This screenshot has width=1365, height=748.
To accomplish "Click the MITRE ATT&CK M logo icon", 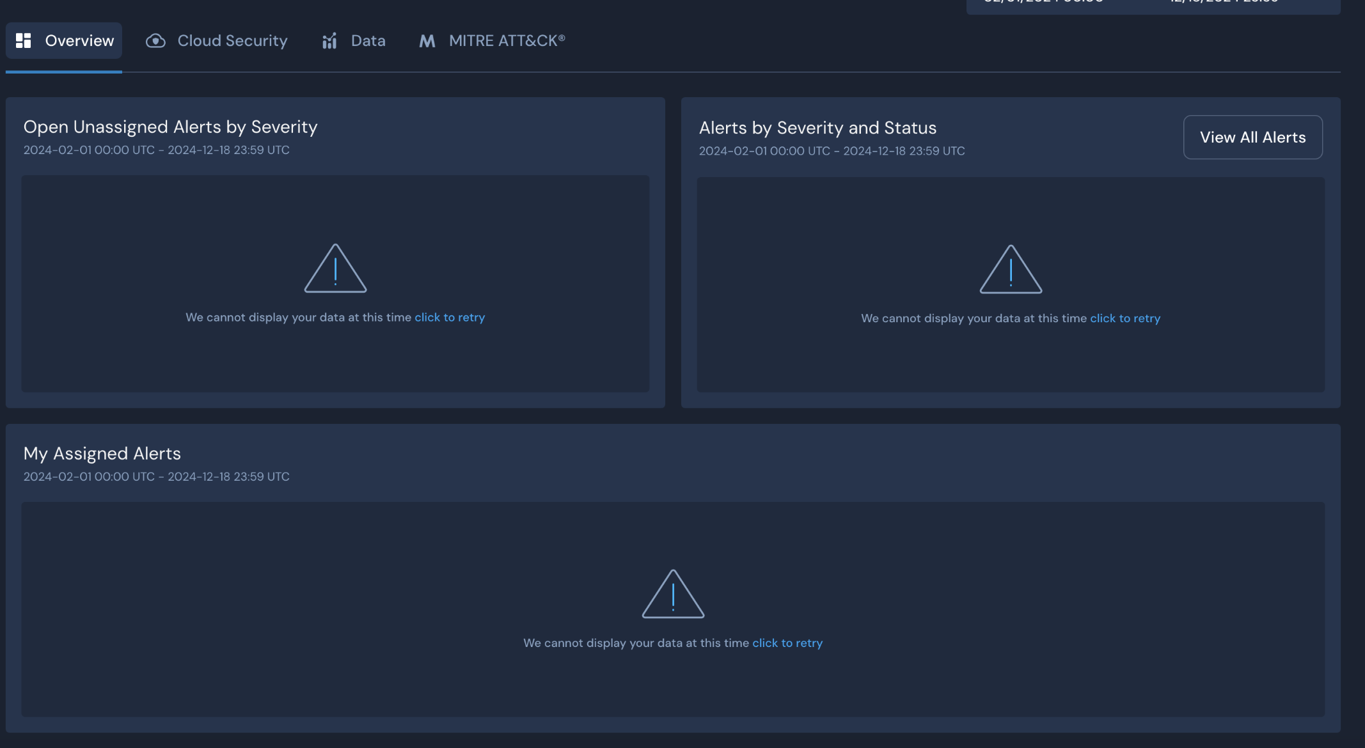I will pyautogui.click(x=427, y=41).
